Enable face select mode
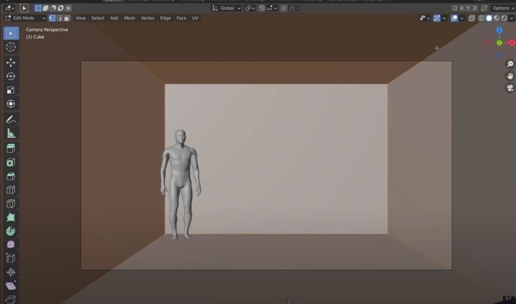Viewport: 516px width, 304px height. click(x=67, y=18)
